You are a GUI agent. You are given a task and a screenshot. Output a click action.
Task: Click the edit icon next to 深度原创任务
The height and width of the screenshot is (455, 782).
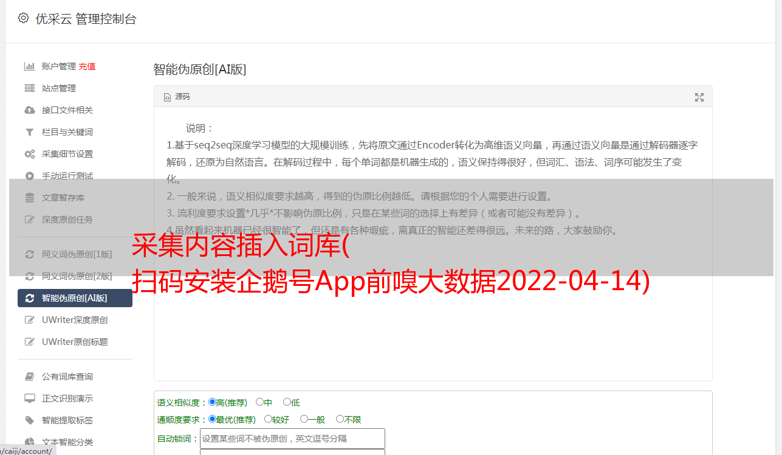tap(29, 220)
